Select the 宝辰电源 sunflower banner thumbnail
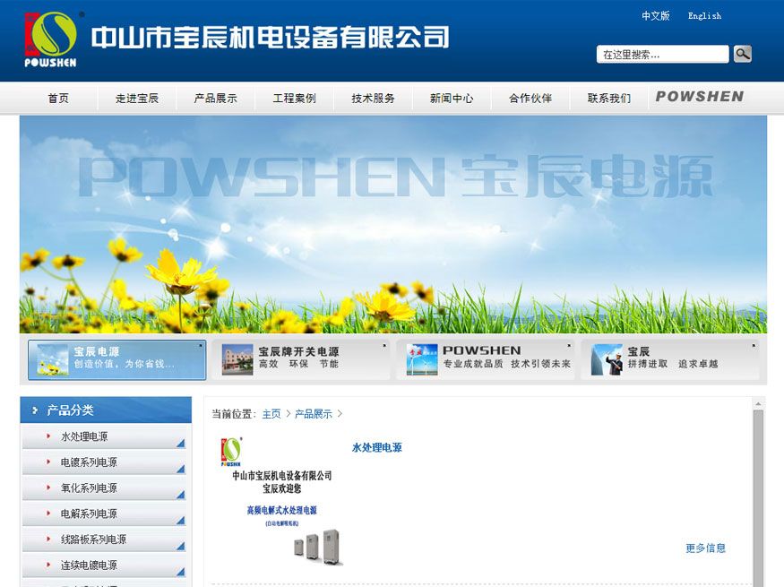 (x=117, y=360)
